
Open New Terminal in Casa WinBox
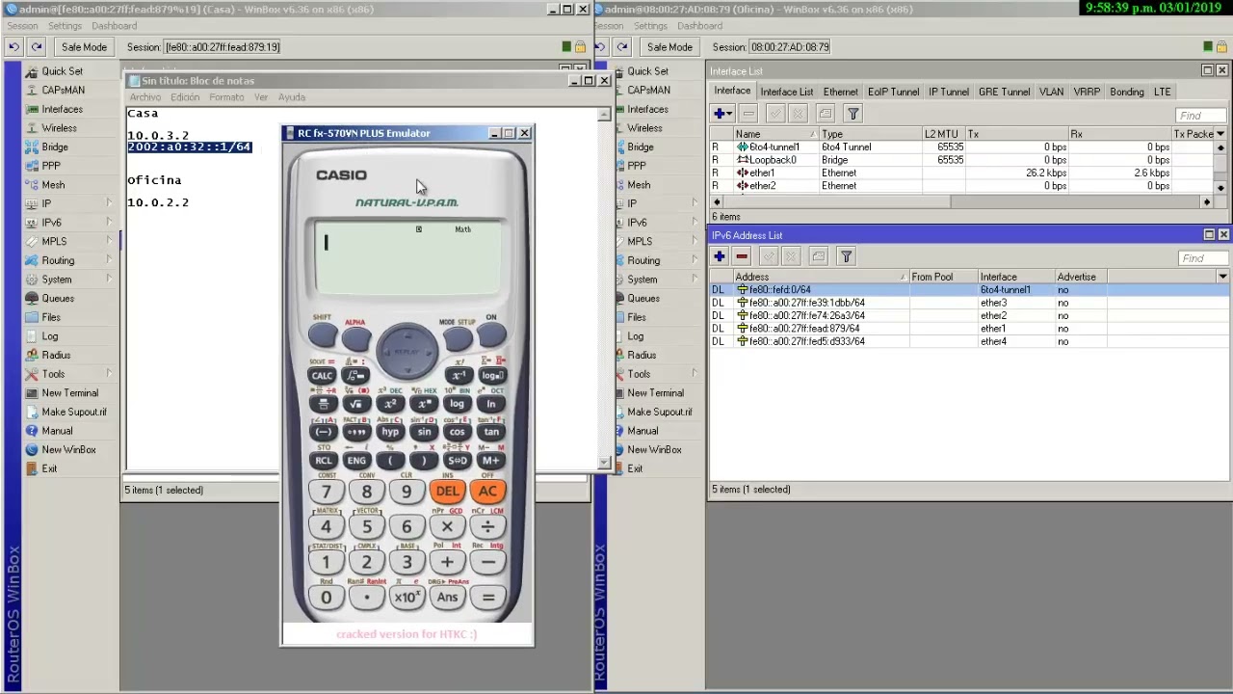[69, 393]
